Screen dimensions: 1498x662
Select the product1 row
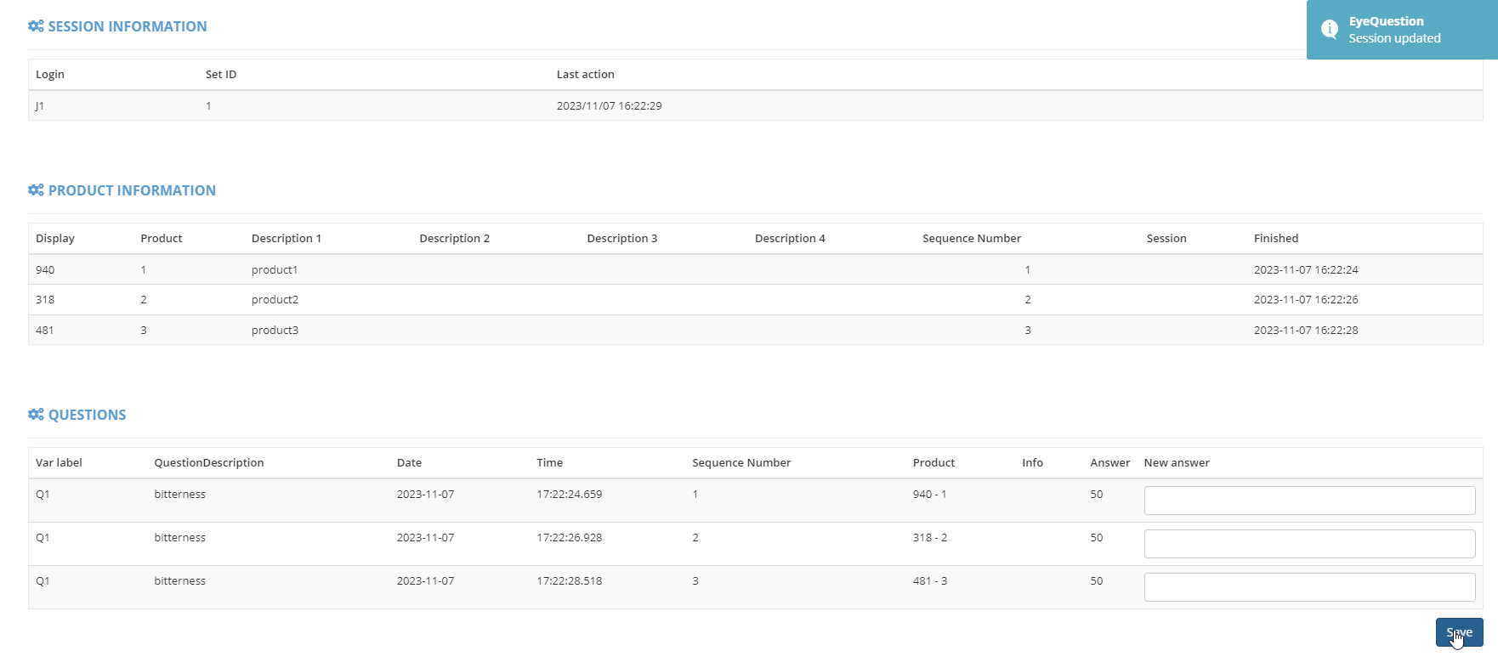click(x=275, y=270)
